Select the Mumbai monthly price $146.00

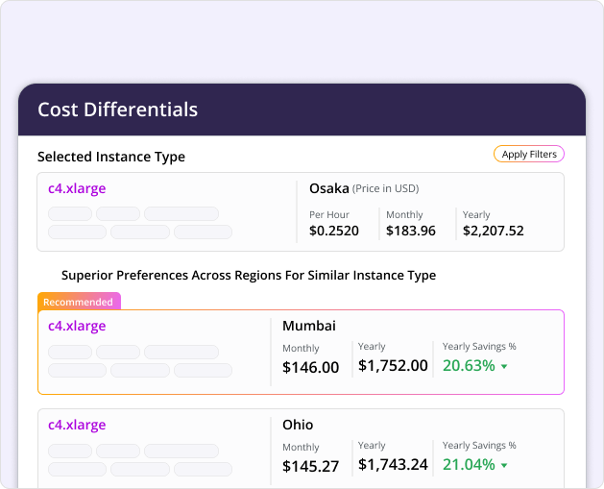pyautogui.click(x=310, y=367)
